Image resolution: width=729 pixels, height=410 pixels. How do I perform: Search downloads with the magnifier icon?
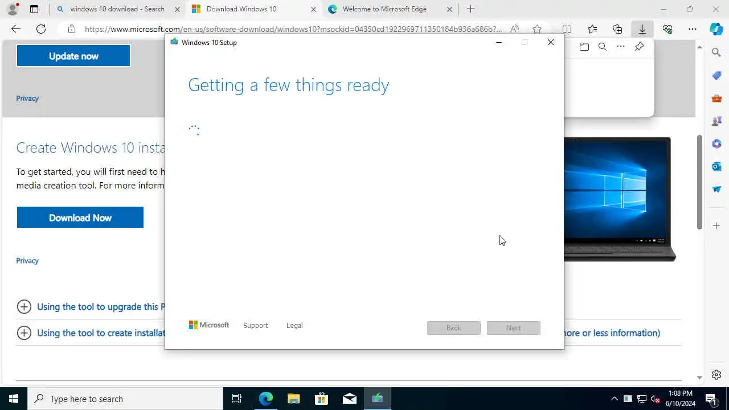(x=603, y=47)
